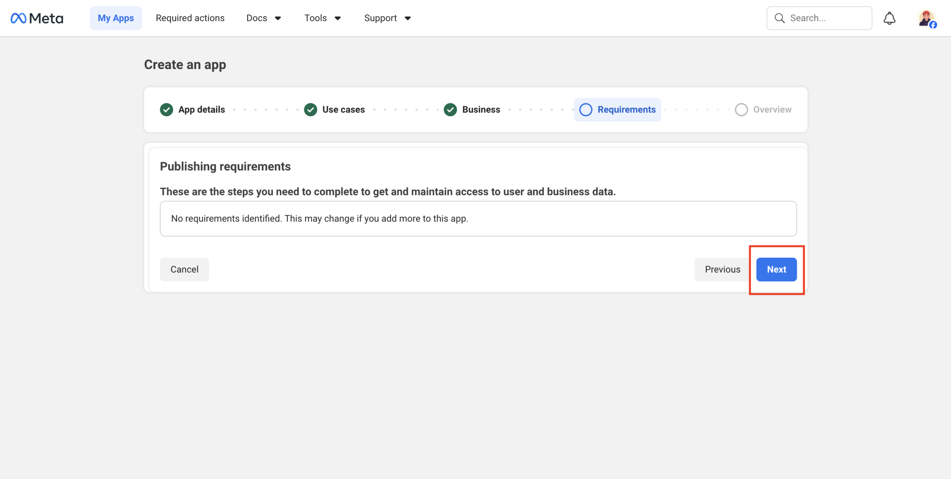Image resolution: width=951 pixels, height=479 pixels.
Task: Click the Business green checkmark
Action: pyautogui.click(x=450, y=110)
